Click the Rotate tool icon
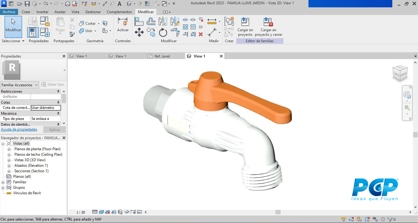This screenshot has width=418, height=223. (163, 32)
